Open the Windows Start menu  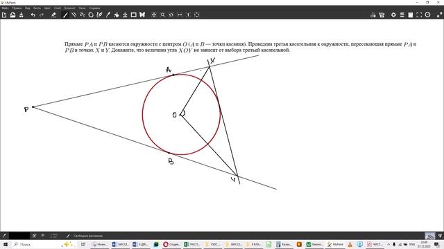click(x=6, y=244)
